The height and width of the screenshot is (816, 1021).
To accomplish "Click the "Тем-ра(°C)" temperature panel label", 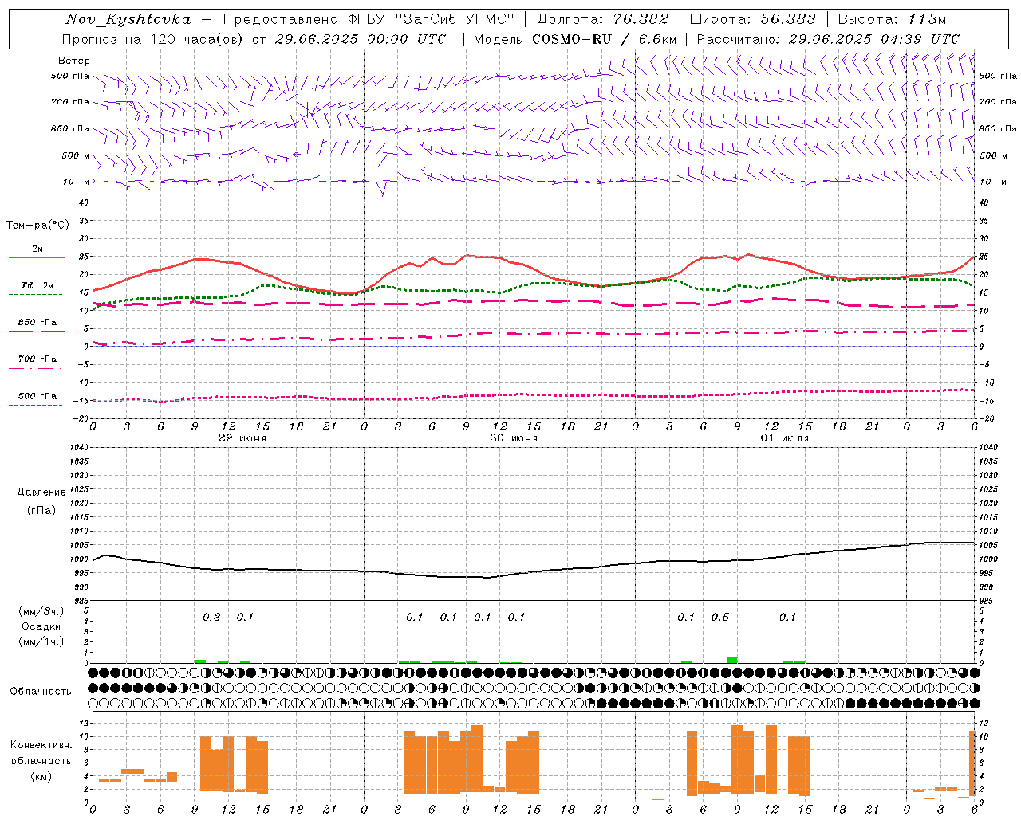I will pyautogui.click(x=37, y=226).
